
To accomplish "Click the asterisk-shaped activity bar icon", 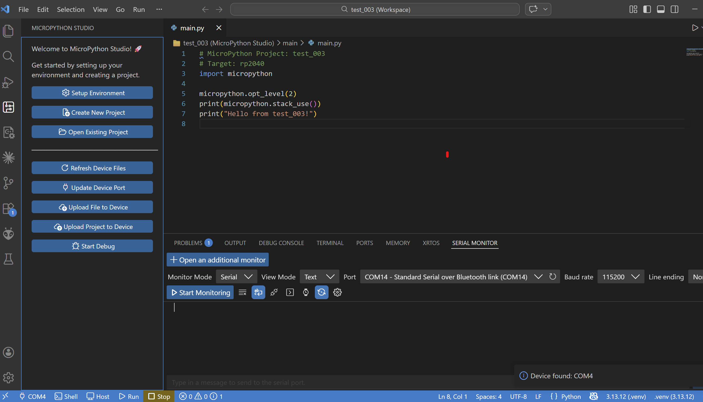I will 8,158.
